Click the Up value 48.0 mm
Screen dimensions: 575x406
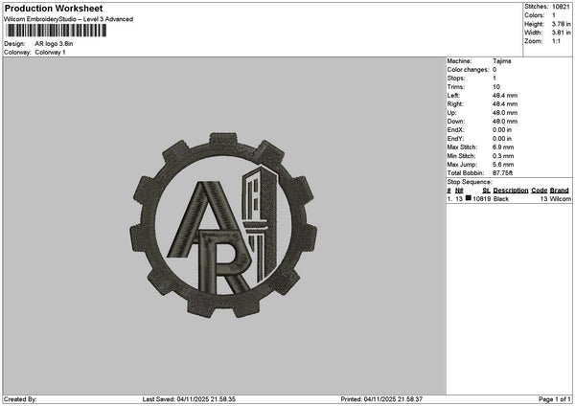point(505,113)
